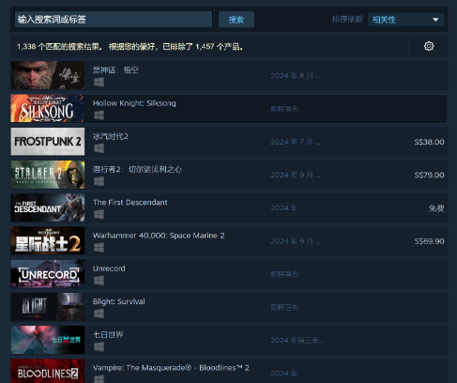457x383 pixels.
Task: Click the 排序依据 label
Action: tap(347, 20)
